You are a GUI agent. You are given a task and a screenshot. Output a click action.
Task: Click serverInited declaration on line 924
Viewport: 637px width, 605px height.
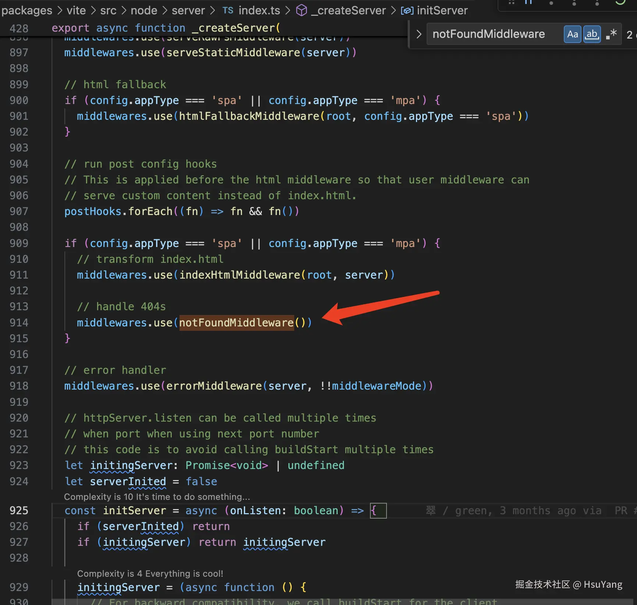pyautogui.click(x=128, y=482)
